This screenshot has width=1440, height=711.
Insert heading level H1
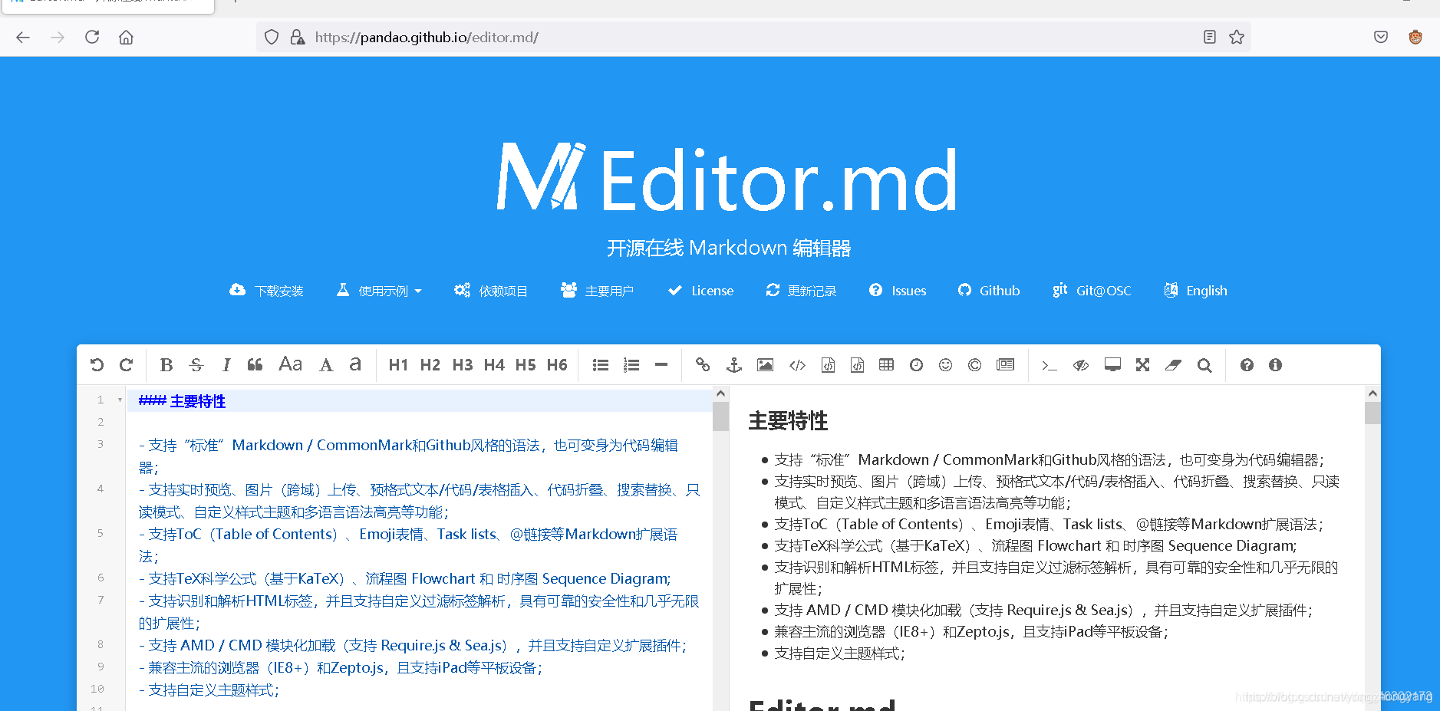click(x=398, y=365)
